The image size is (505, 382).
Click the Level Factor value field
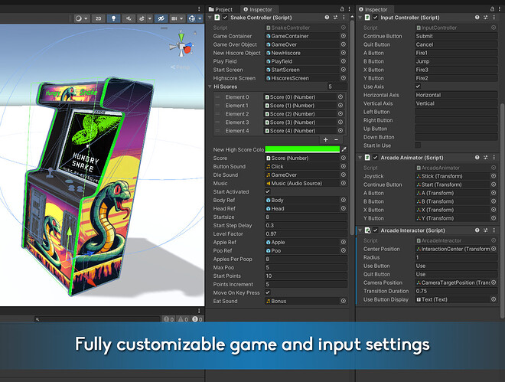point(306,233)
